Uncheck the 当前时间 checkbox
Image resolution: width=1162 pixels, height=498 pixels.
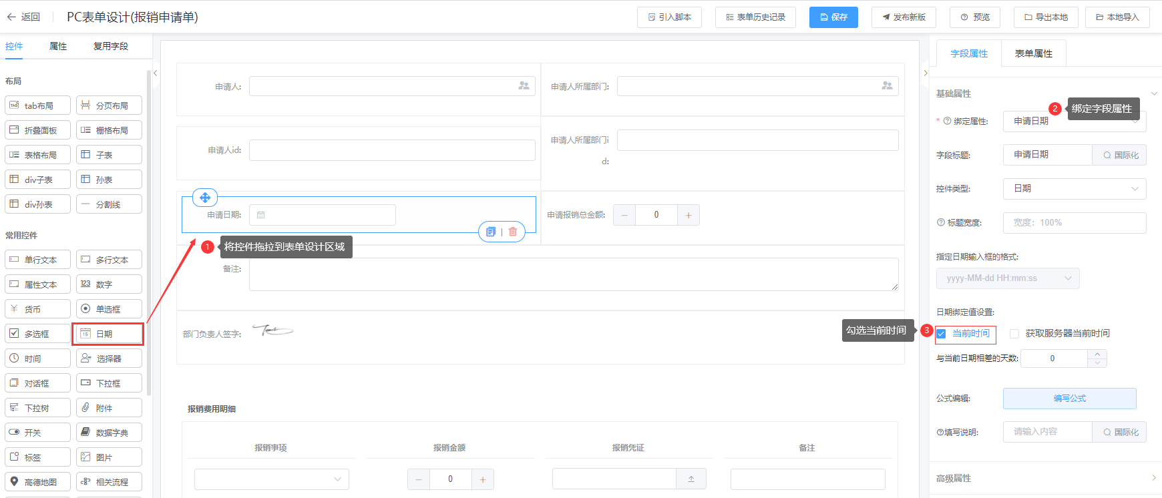pos(942,334)
